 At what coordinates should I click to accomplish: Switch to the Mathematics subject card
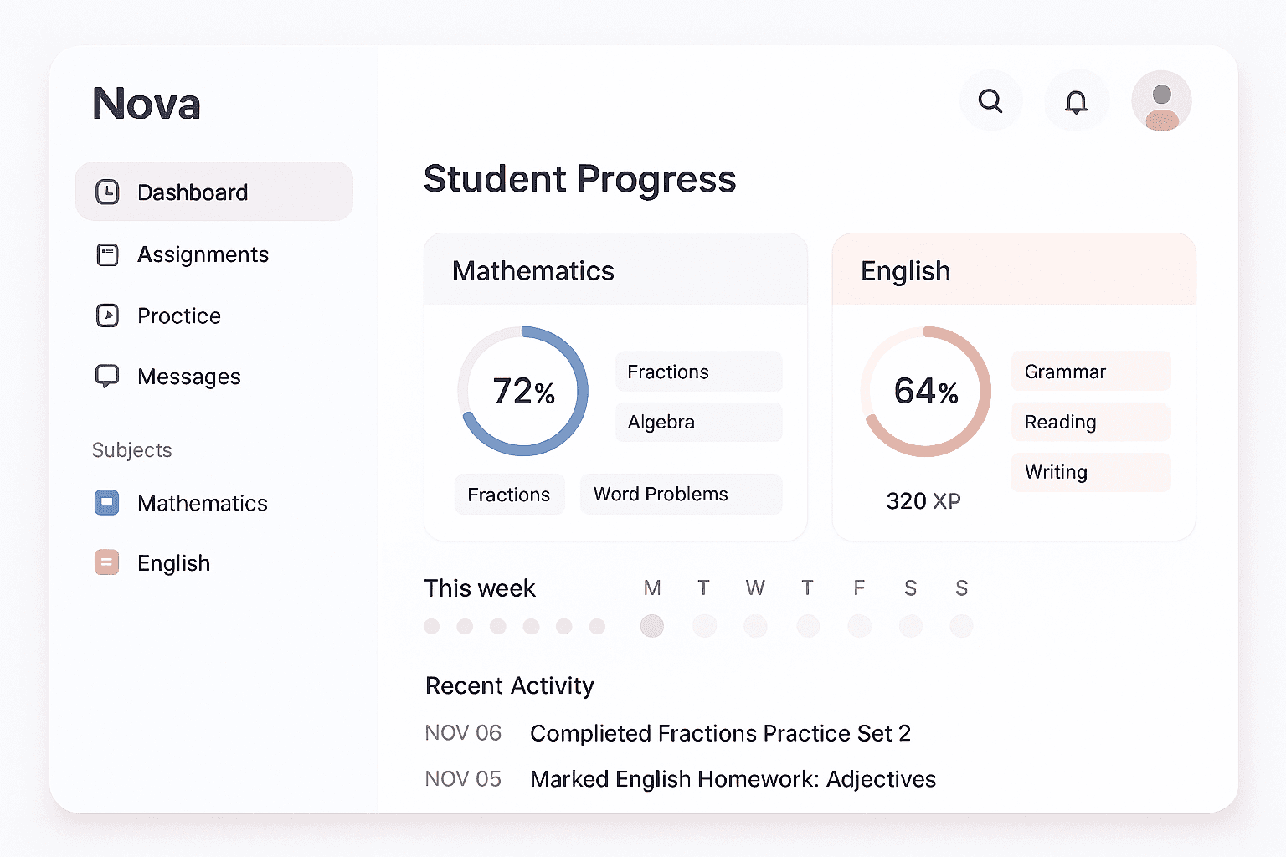pyautogui.click(x=533, y=269)
